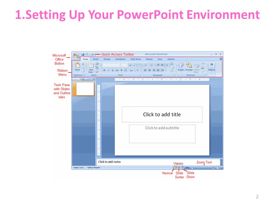Open the Columns dropdown
Viewport: 275px width, 206px height.
(163, 70)
